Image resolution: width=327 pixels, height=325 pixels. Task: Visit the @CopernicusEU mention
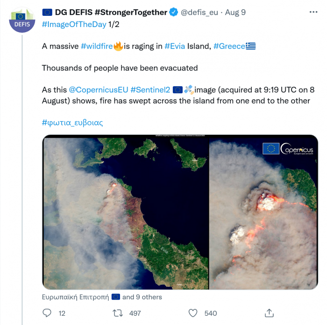tap(98, 89)
